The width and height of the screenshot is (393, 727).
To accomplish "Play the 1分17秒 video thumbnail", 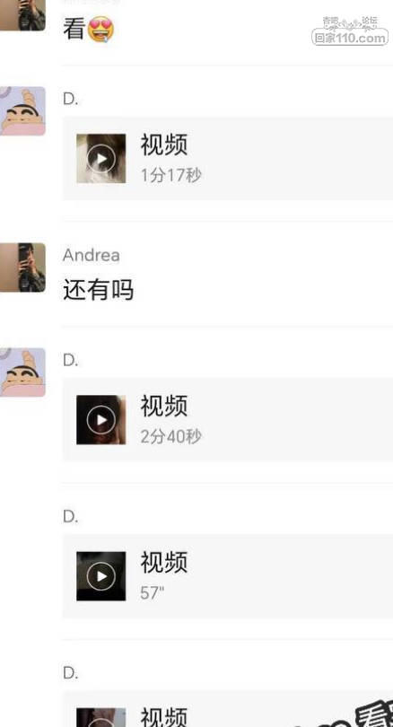I will point(101,159).
